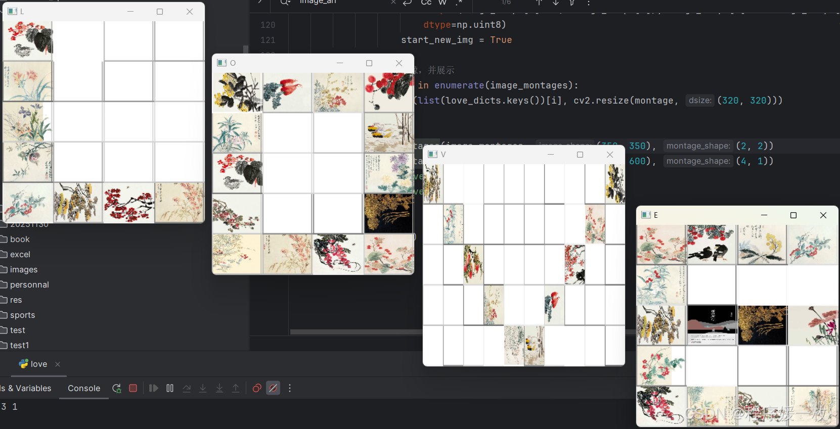840x429 pixels.
Task: Resume program execution in the debugger
Action: coord(154,388)
